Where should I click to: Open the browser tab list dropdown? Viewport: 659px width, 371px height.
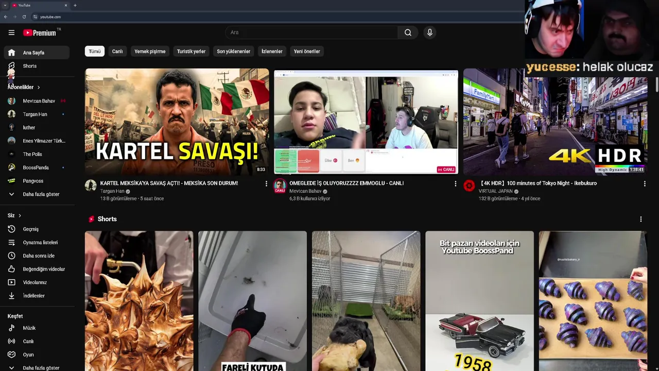[5, 5]
